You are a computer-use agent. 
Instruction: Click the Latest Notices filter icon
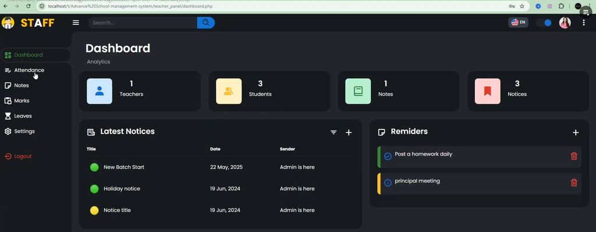coord(334,132)
